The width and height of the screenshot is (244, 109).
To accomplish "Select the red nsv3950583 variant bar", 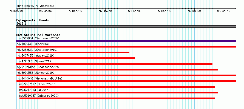I will (126, 75).
